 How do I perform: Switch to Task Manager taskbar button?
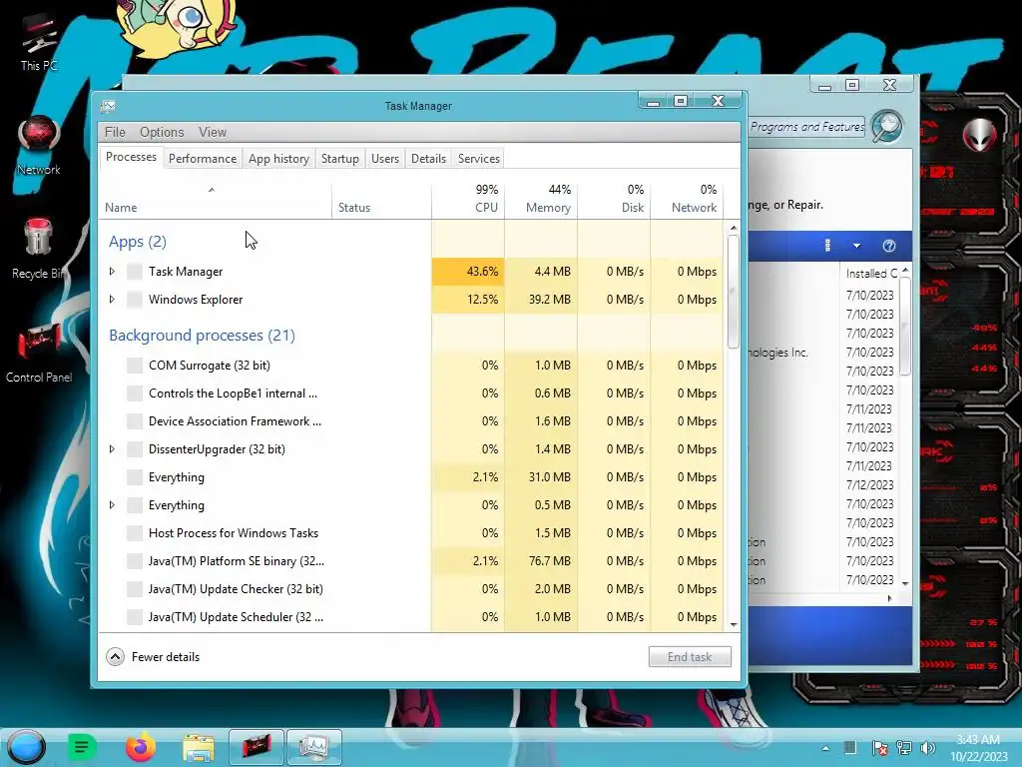(314, 747)
